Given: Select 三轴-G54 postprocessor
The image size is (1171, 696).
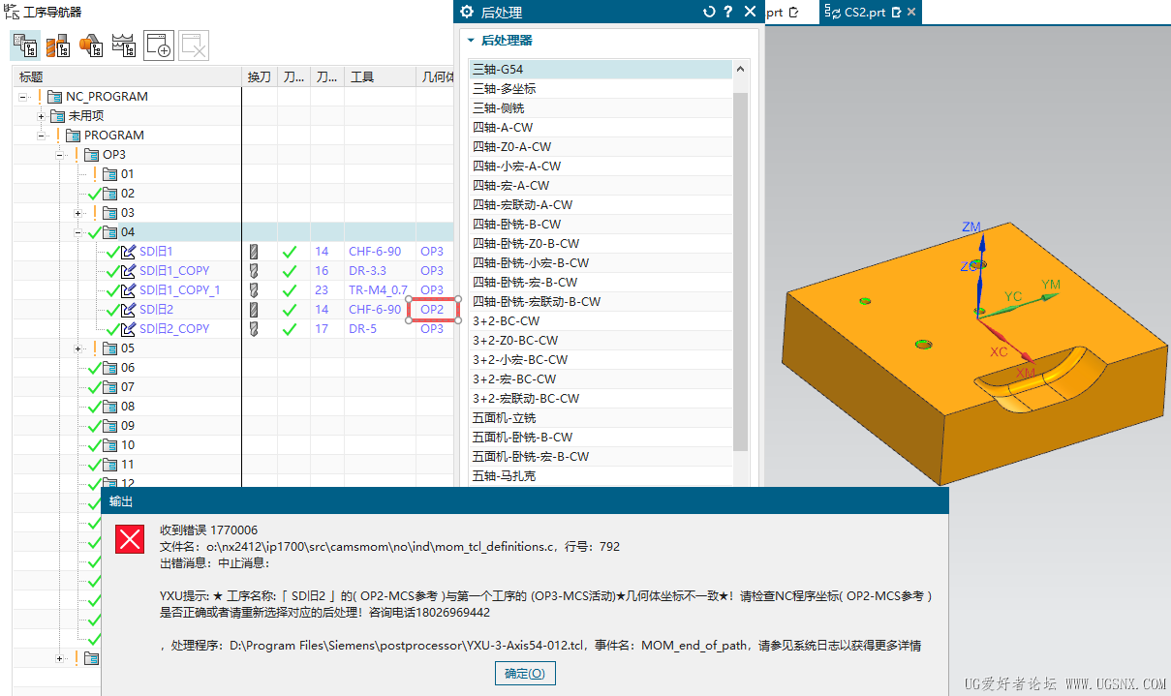Looking at the screenshot, I should click(x=601, y=70).
